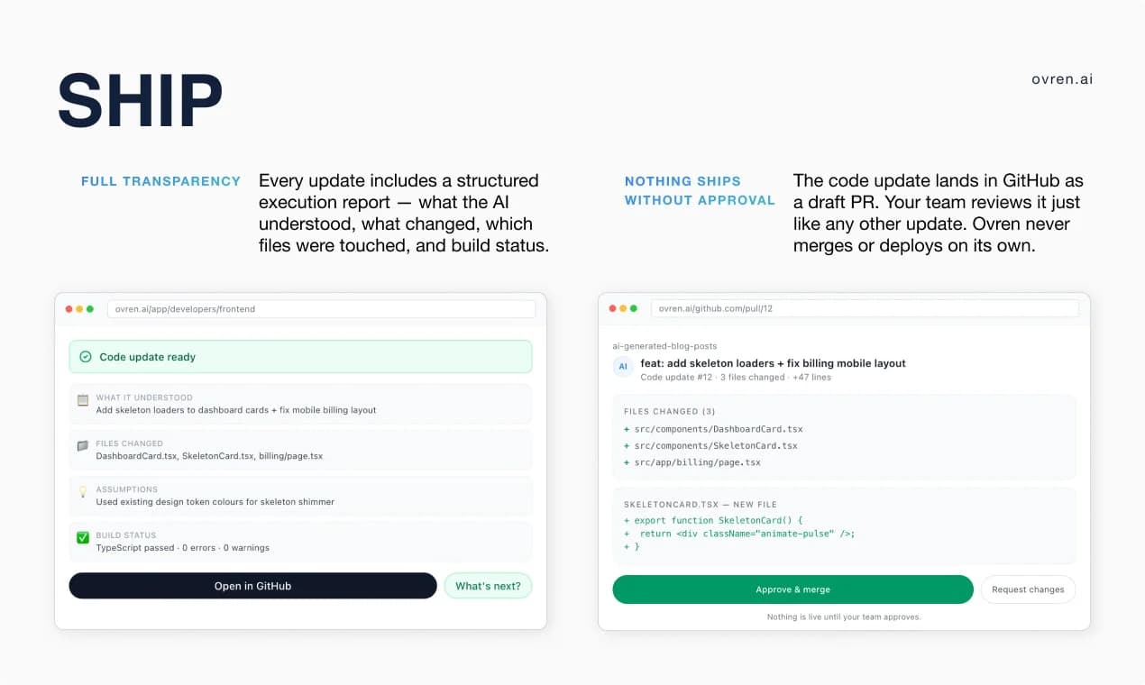This screenshot has height=685, width=1145.
Task: Select the Code update ready banner
Action: (x=300, y=357)
